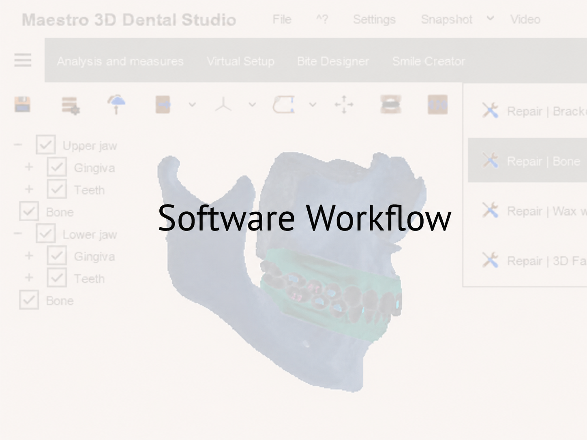
Task: Click the Video menu item
Action: (x=525, y=19)
